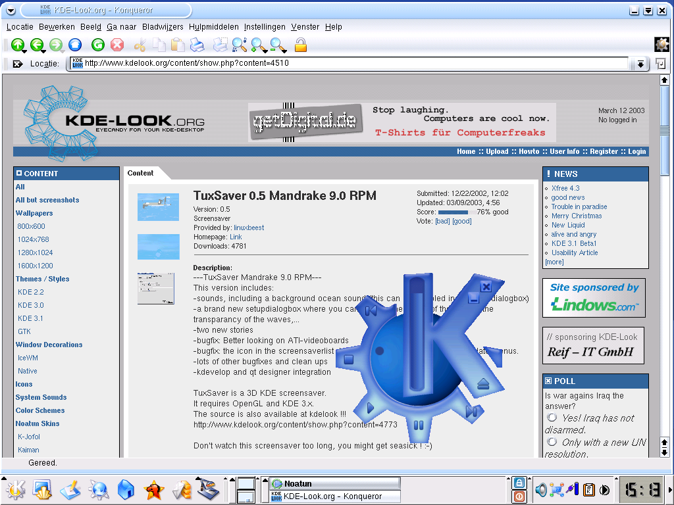
Task: Stop playback in the Noatun K skin
Action: point(349,360)
